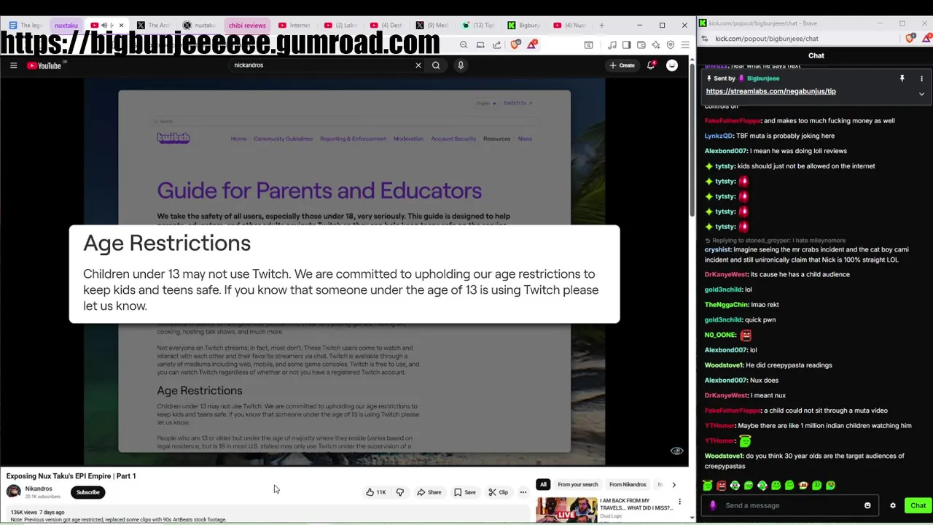Image resolution: width=933 pixels, height=525 pixels.
Task: Open the YouTube Create button
Action: [x=622, y=66]
